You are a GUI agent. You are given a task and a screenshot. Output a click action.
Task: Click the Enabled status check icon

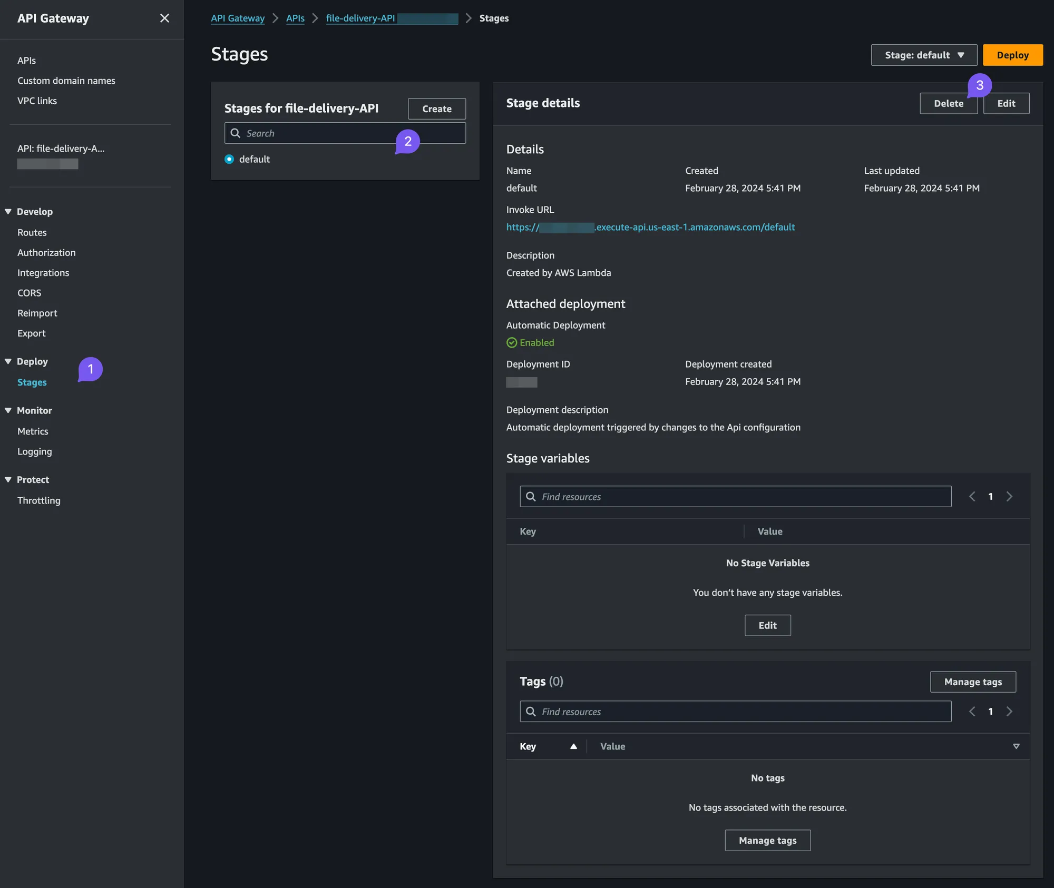512,343
